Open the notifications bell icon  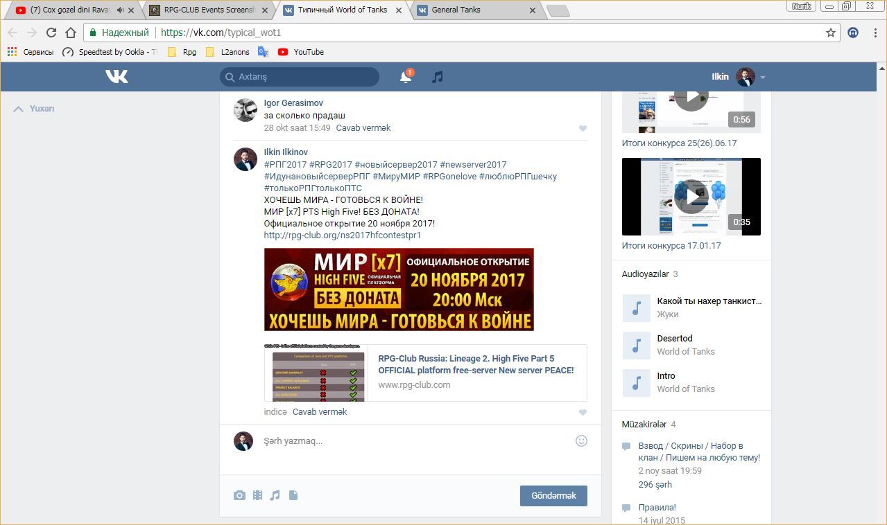pyautogui.click(x=406, y=77)
